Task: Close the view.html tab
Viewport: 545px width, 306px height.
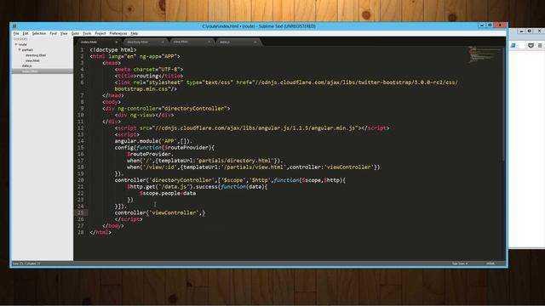Action: click(x=209, y=42)
